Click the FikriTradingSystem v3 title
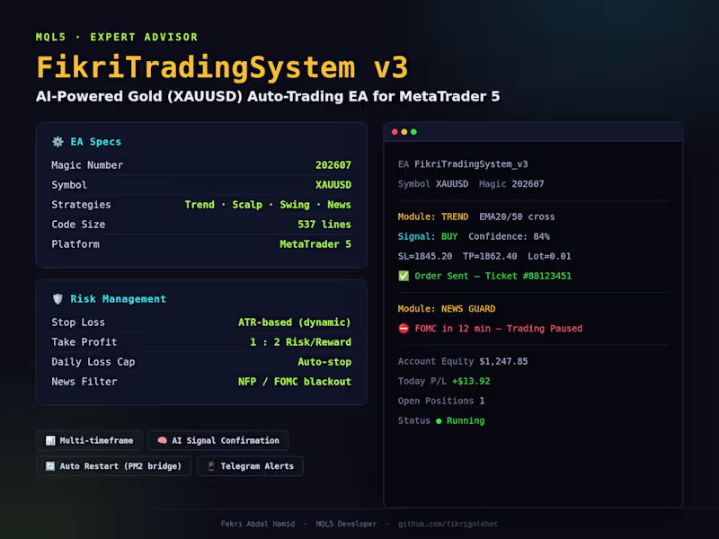 pyautogui.click(x=222, y=67)
